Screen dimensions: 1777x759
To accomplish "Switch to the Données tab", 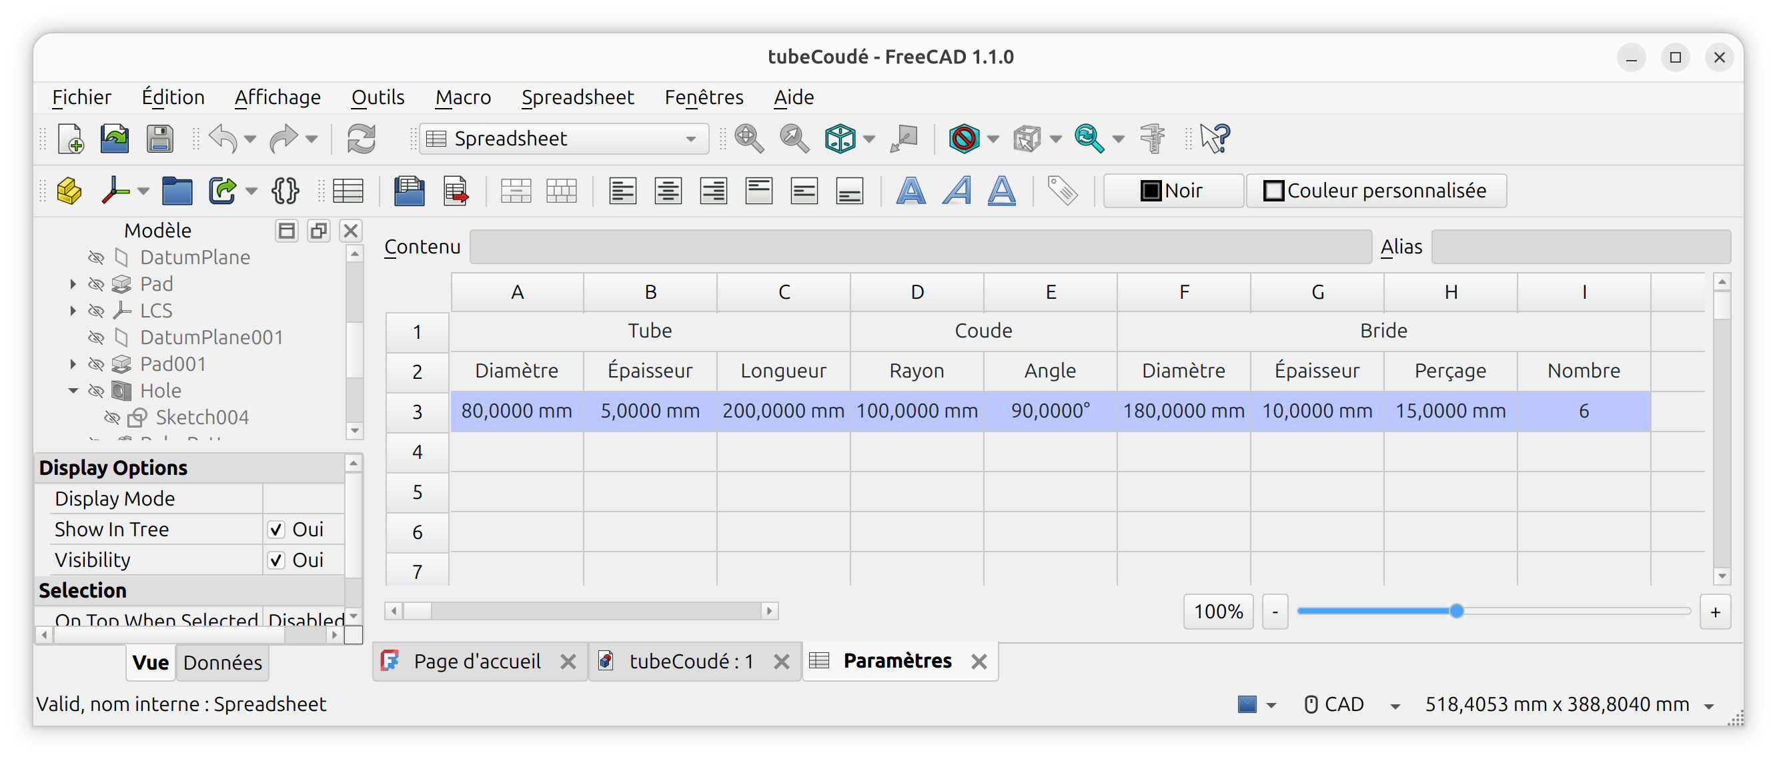I will pos(222,663).
